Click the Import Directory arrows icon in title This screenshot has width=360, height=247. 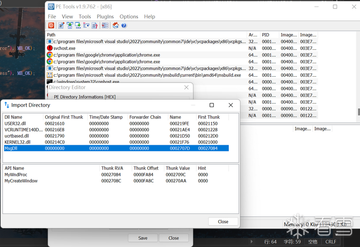point(7,105)
